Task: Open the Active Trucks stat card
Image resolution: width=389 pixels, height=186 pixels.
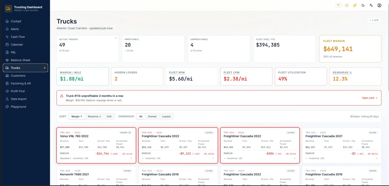Action: 88,49
